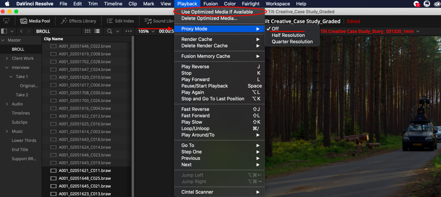The image size is (441, 197).
Task: Open the sidebar layout dropdown chevron
Action: [12, 31]
